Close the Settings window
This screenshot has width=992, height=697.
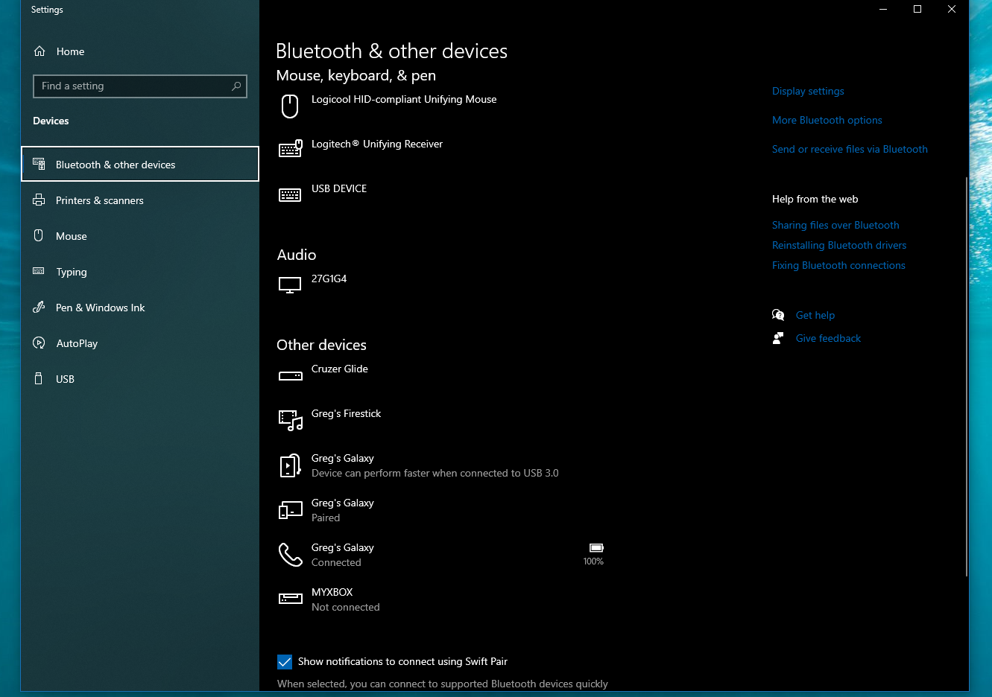pyautogui.click(x=952, y=10)
